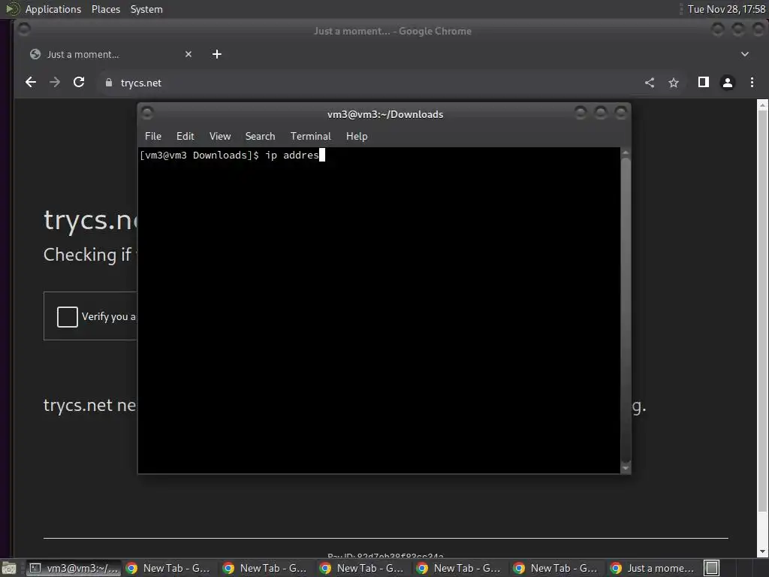
Task: Switch to third New Tab Chrome taskbar entry
Action: 362,568
